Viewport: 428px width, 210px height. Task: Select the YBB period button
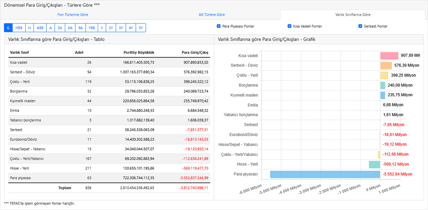92,28
